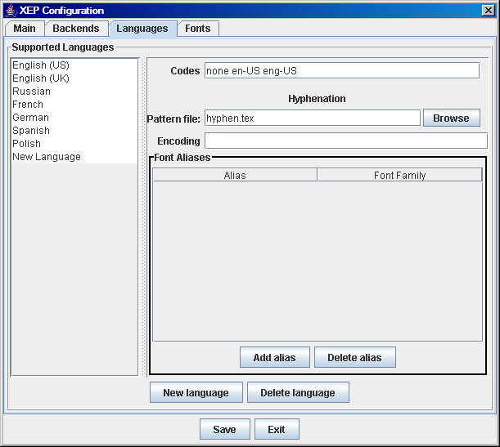This screenshot has width=500, height=447.
Task: Click the Delete language button
Action: (x=298, y=392)
